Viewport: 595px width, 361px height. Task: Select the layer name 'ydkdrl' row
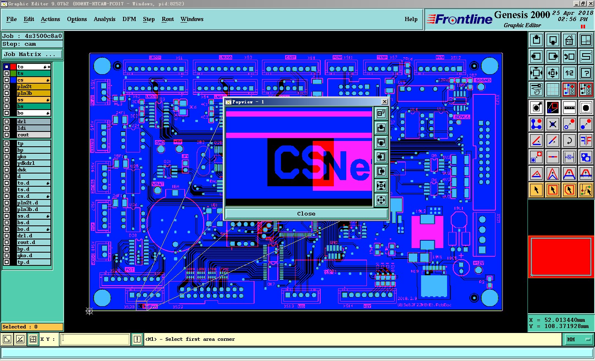click(33, 163)
